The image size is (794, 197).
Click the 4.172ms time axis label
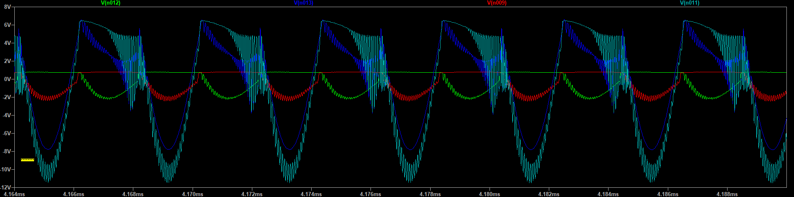tap(251, 194)
